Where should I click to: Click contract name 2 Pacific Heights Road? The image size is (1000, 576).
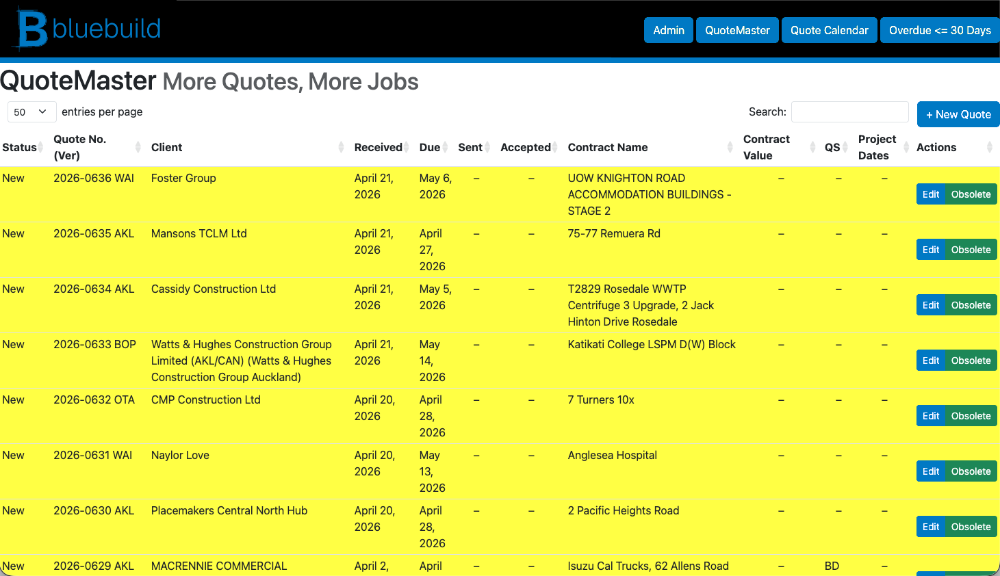pos(624,510)
